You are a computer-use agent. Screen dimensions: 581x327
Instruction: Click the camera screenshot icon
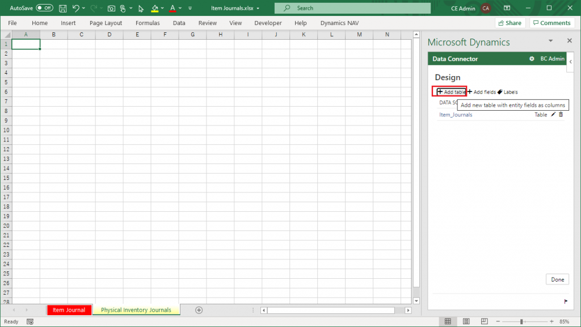(111, 8)
